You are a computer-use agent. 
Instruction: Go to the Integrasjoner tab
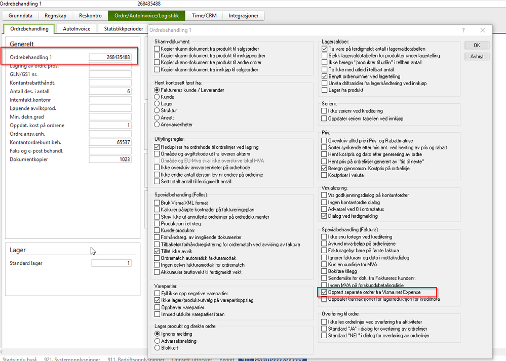coord(244,16)
